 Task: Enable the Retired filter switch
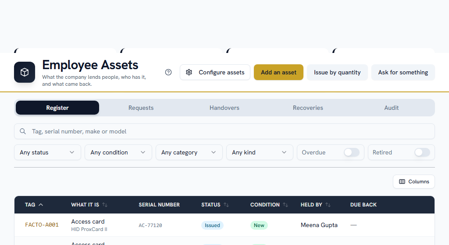(422, 153)
